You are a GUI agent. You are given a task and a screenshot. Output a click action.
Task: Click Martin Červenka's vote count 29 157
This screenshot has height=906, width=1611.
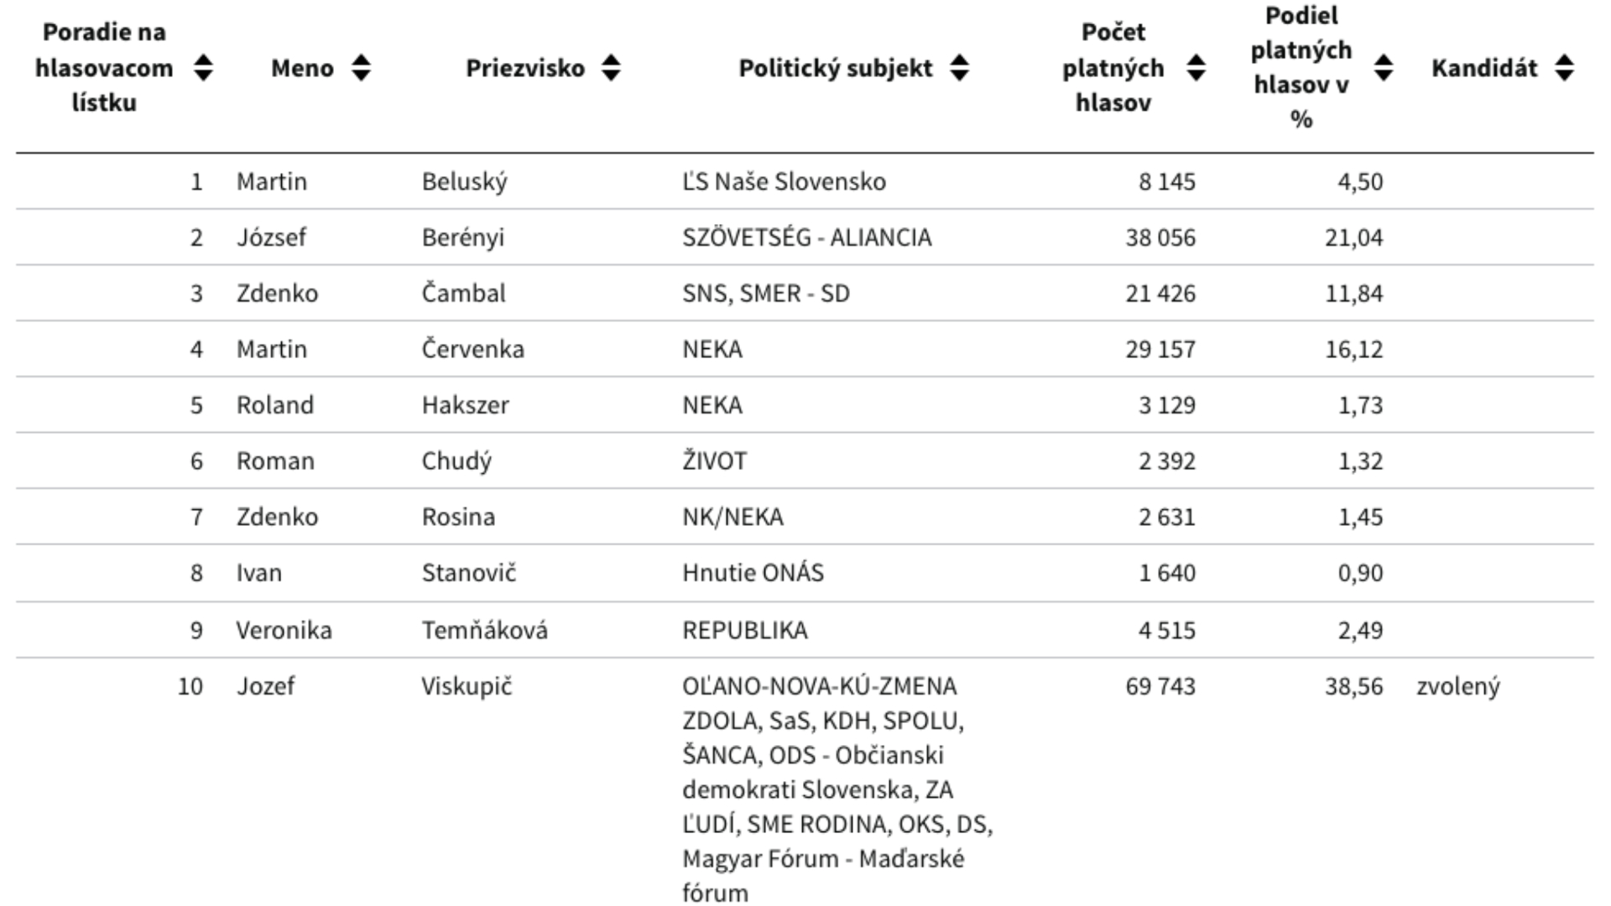tap(1160, 349)
